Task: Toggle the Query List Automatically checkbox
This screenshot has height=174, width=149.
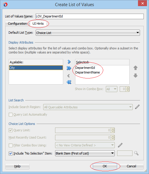Action: tap(10, 114)
